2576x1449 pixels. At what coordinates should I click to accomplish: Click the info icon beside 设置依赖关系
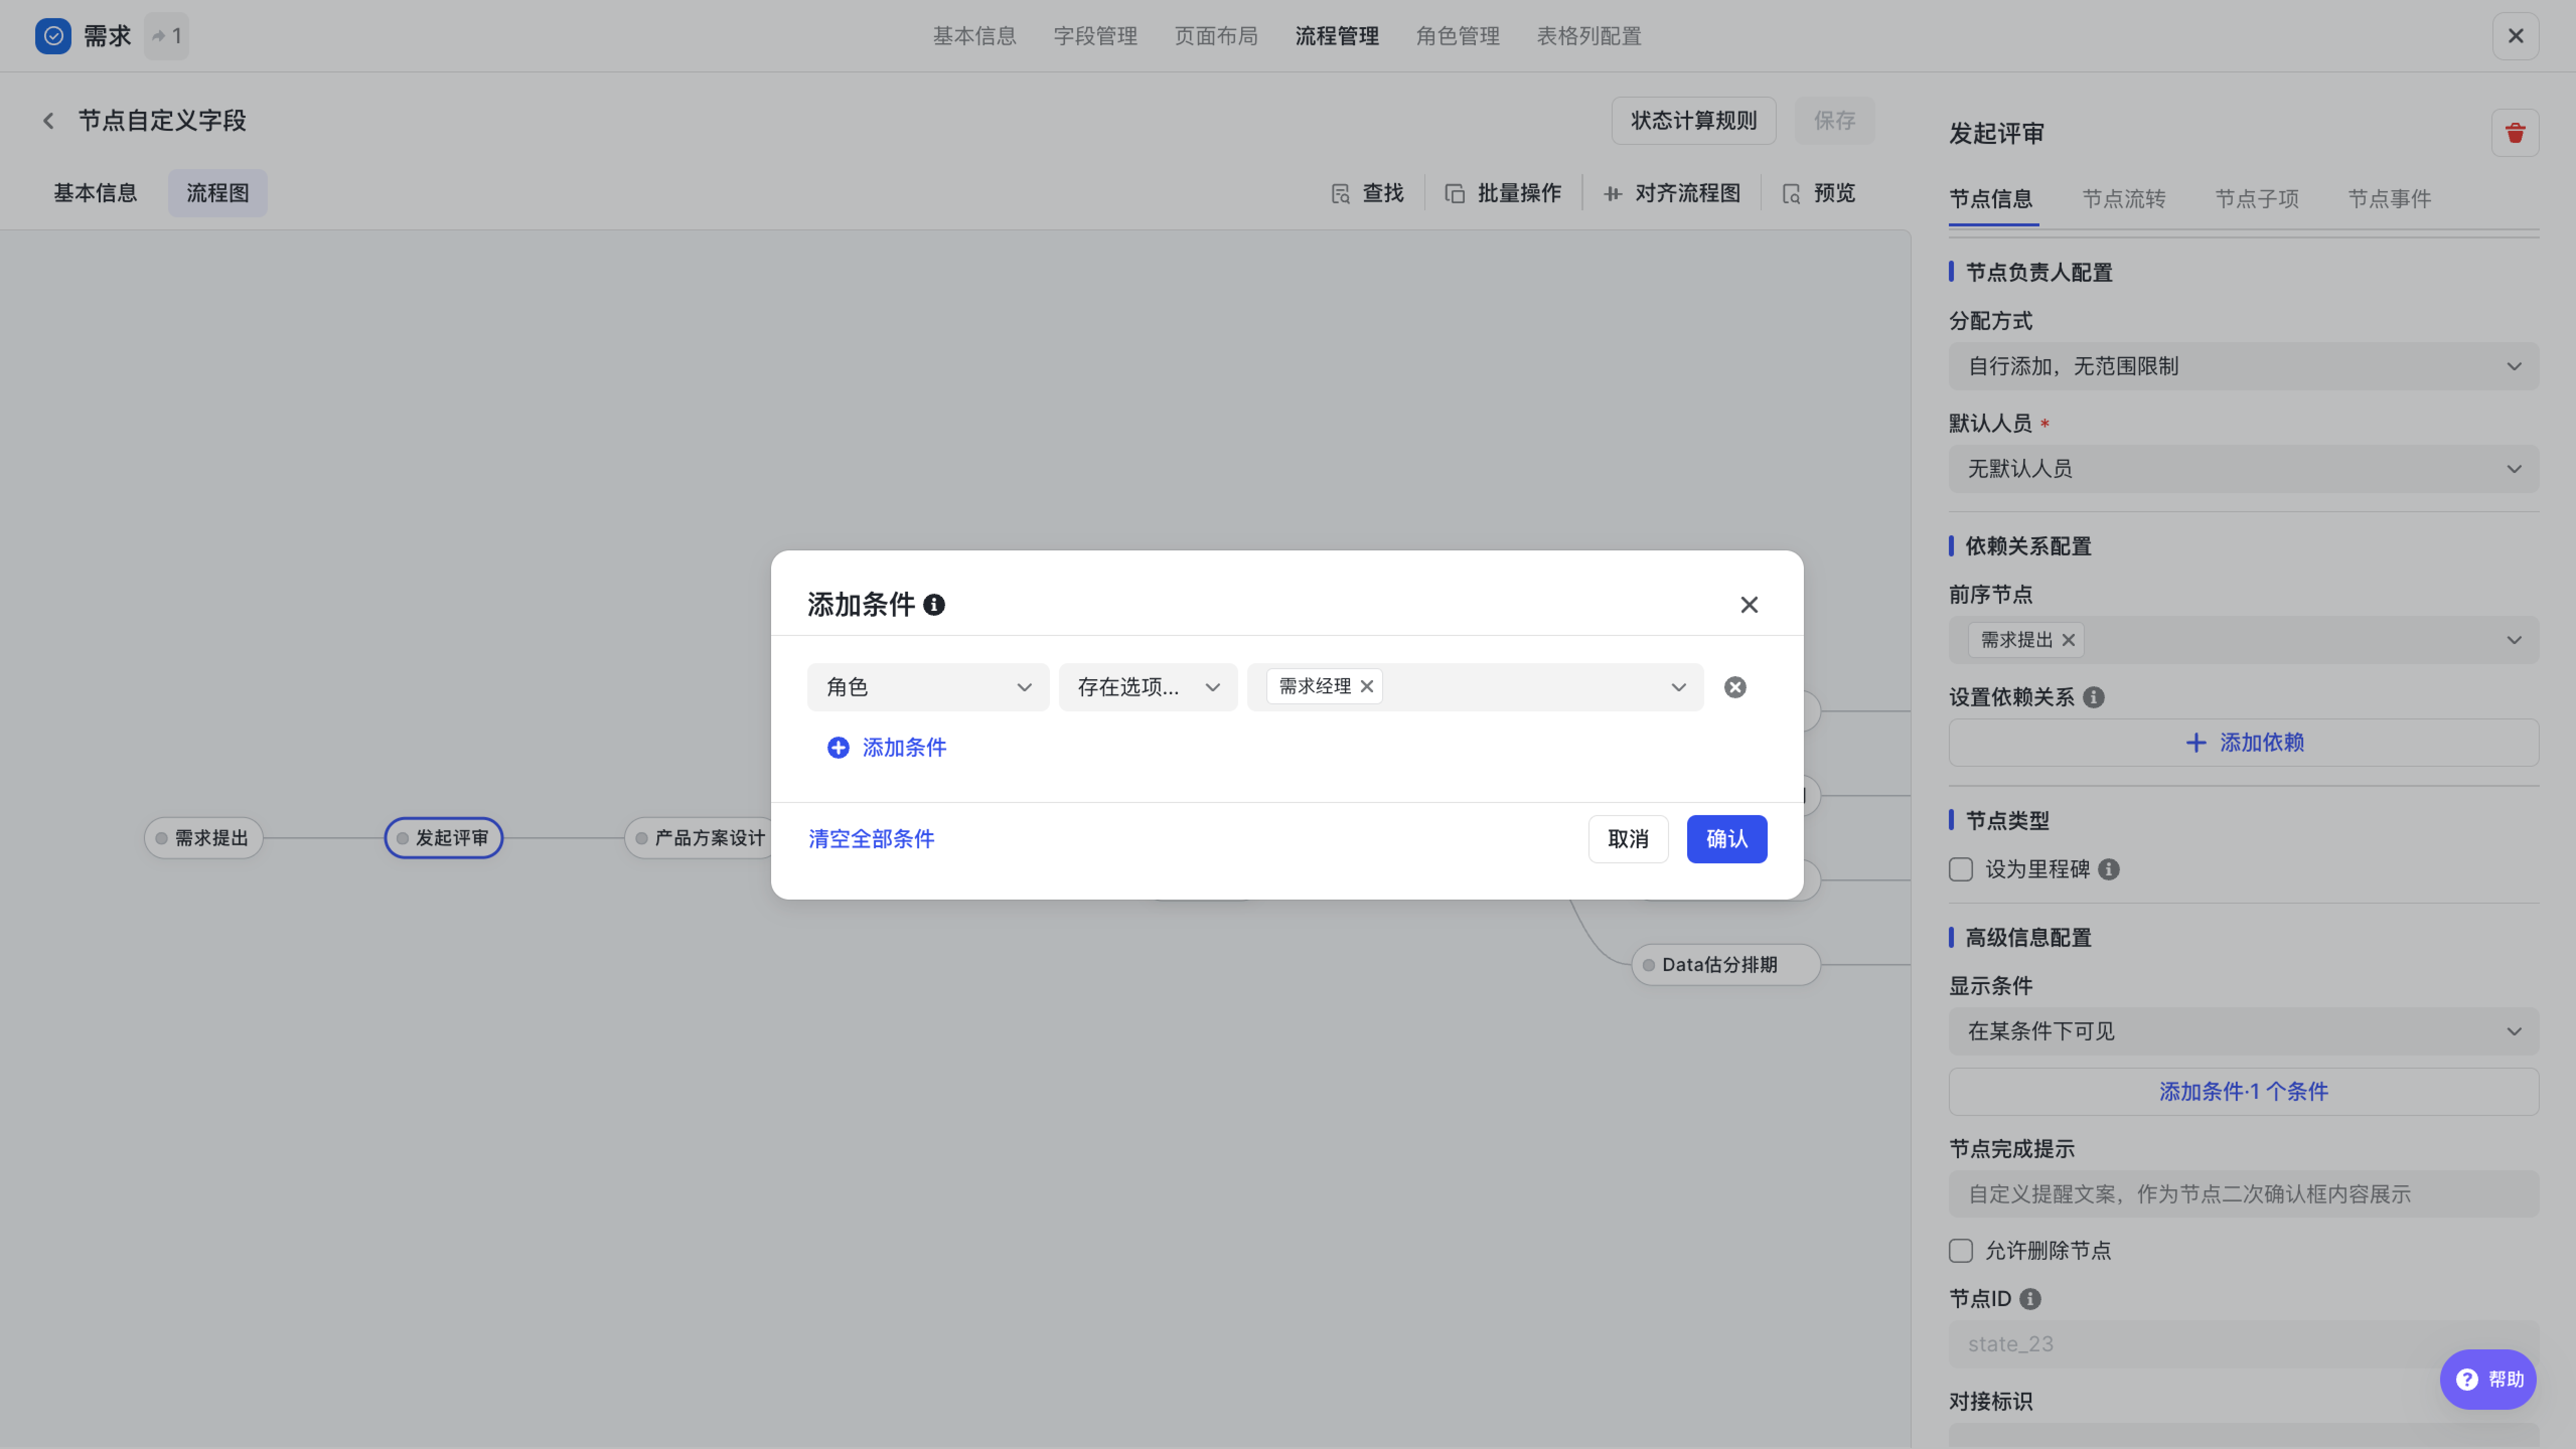point(2093,697)
